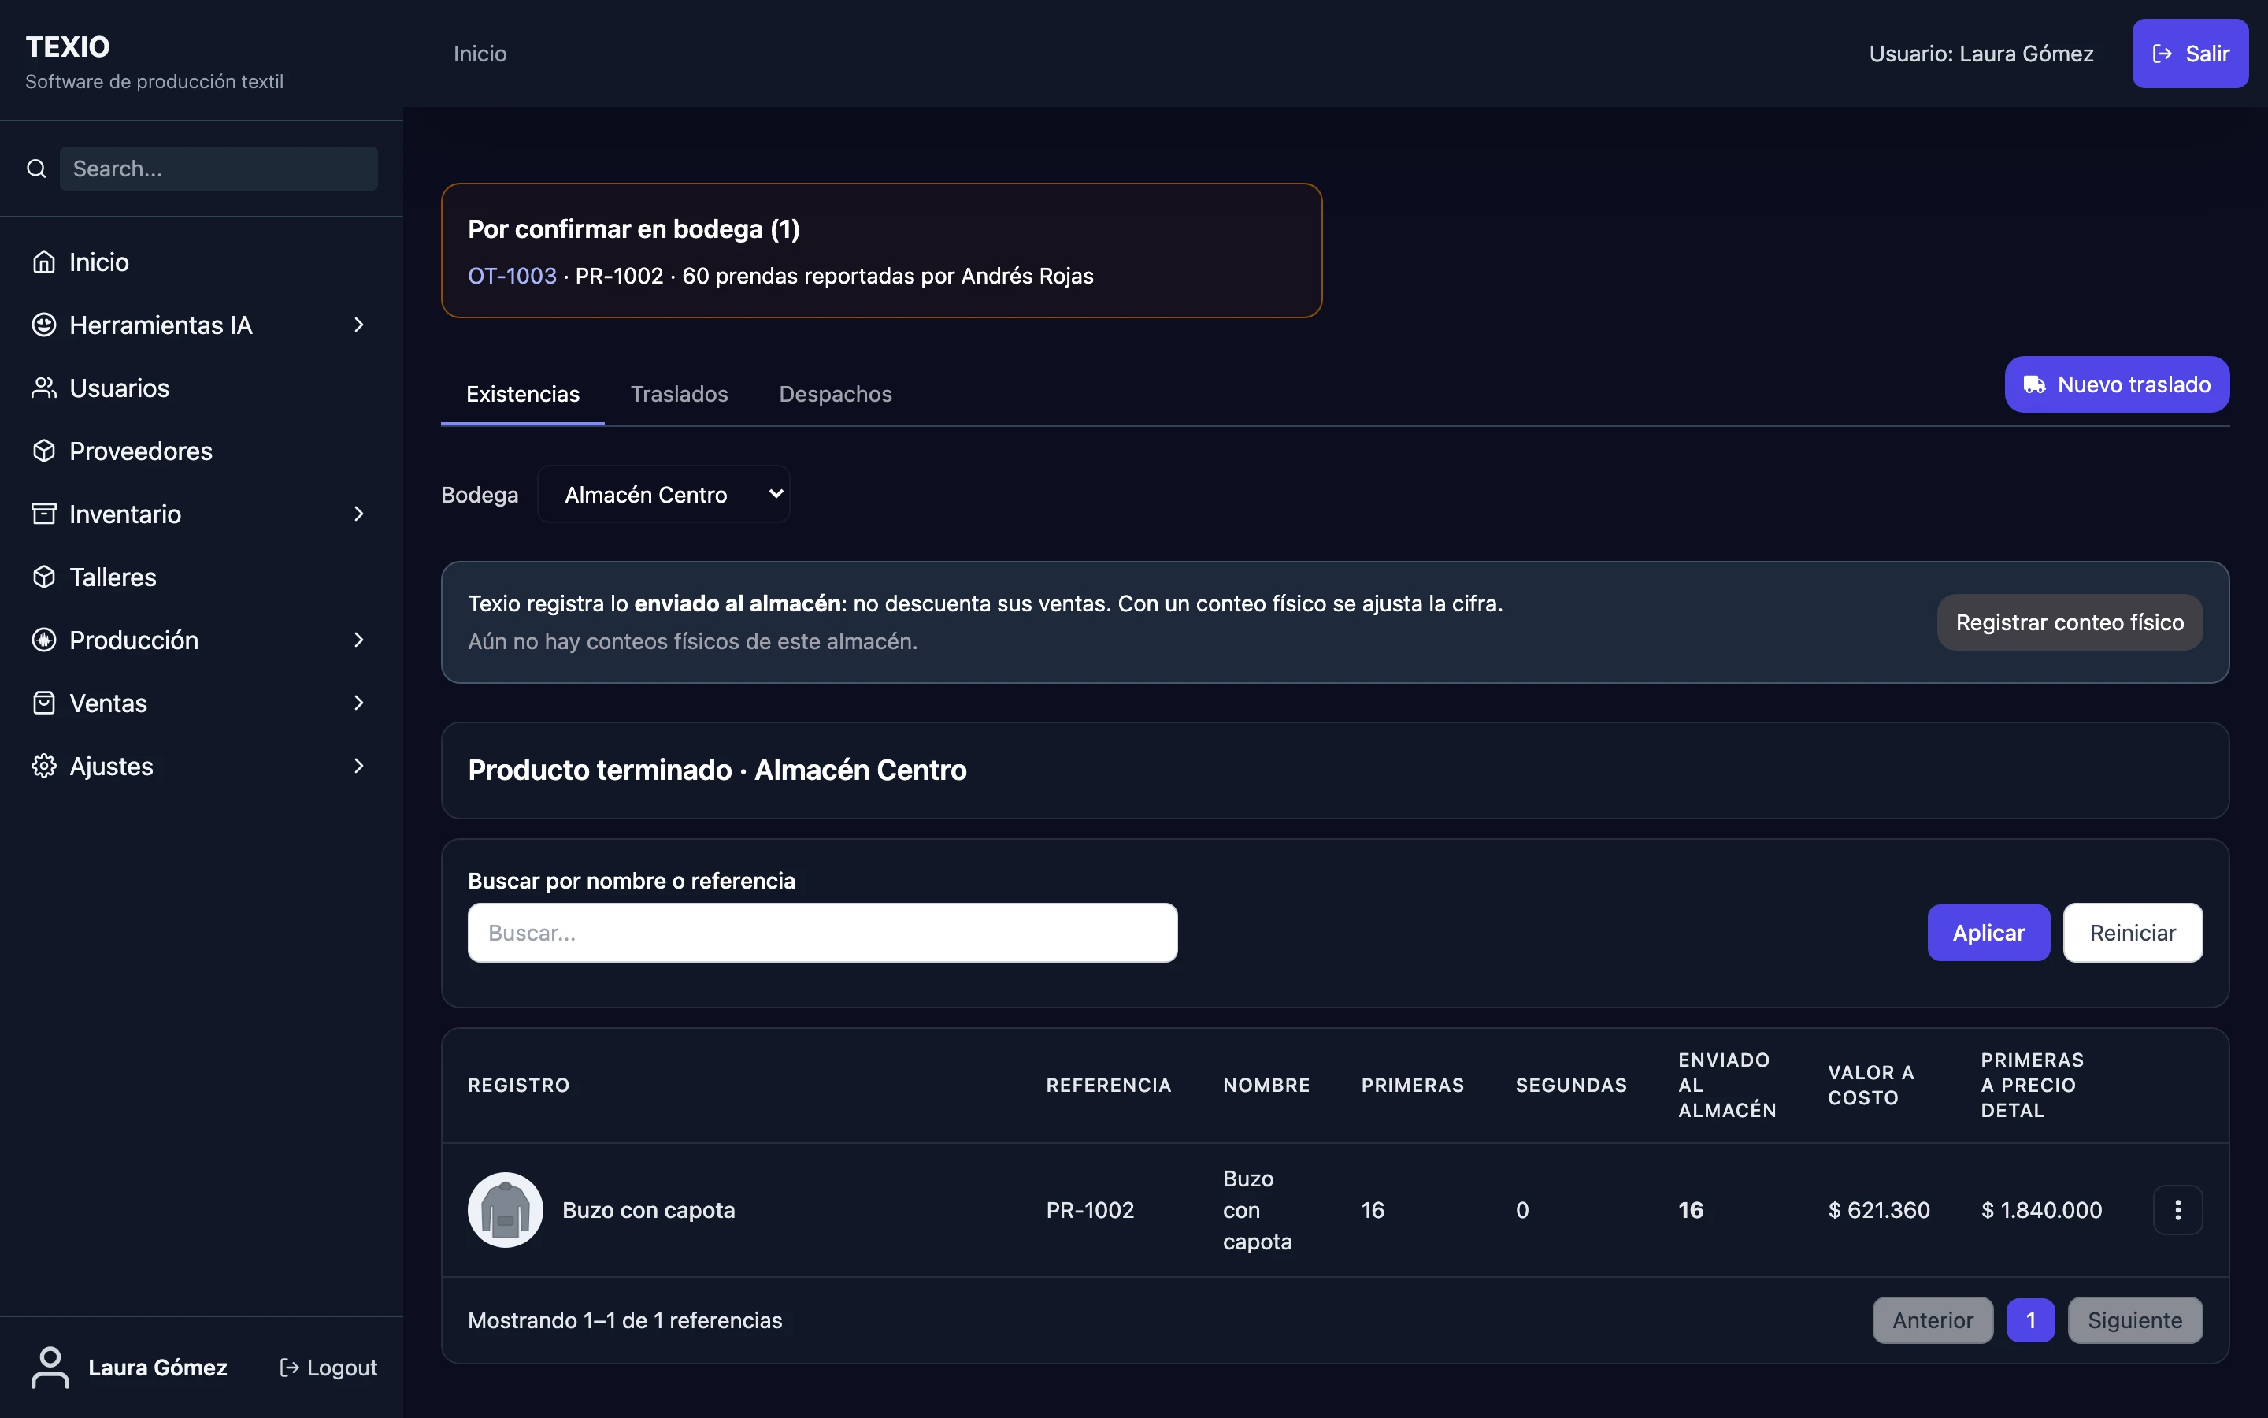
Task: Expand the Producción submenu chevron
Action: [359, 640]
